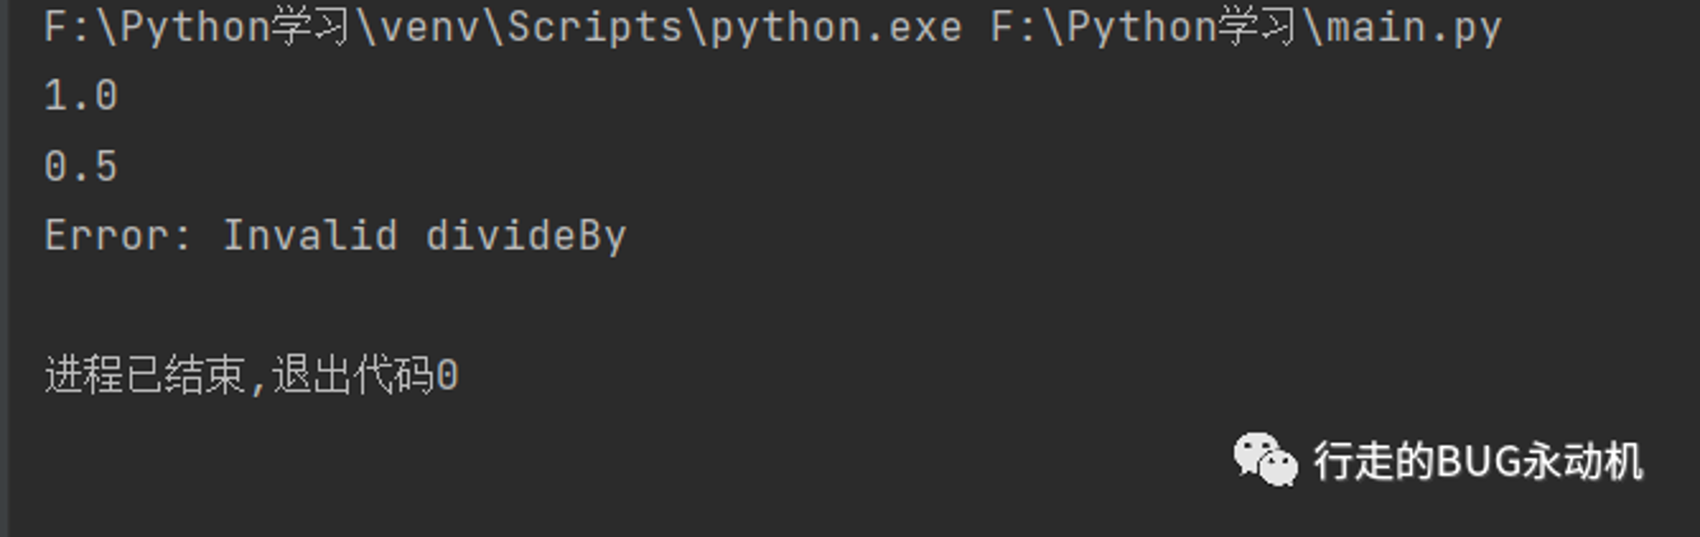This screenshot has height=537, width=1700.
Task: Click the second F:\Python学习 path before main.py
Action: [x=1142, y=27]
